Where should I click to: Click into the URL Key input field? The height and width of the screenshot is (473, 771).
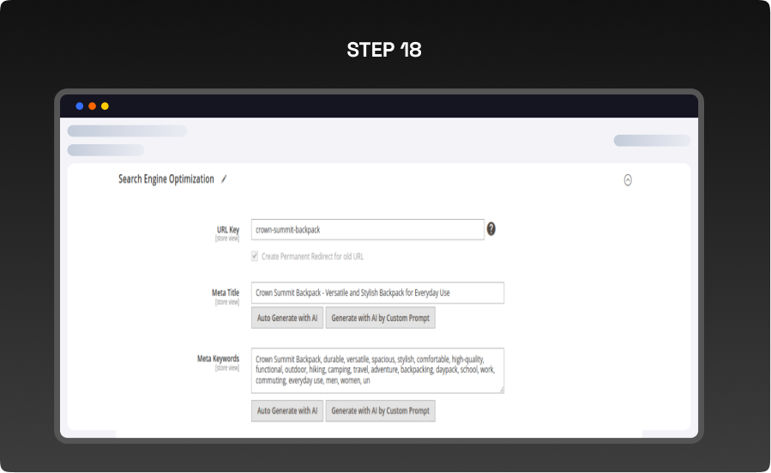coord(367,230)
